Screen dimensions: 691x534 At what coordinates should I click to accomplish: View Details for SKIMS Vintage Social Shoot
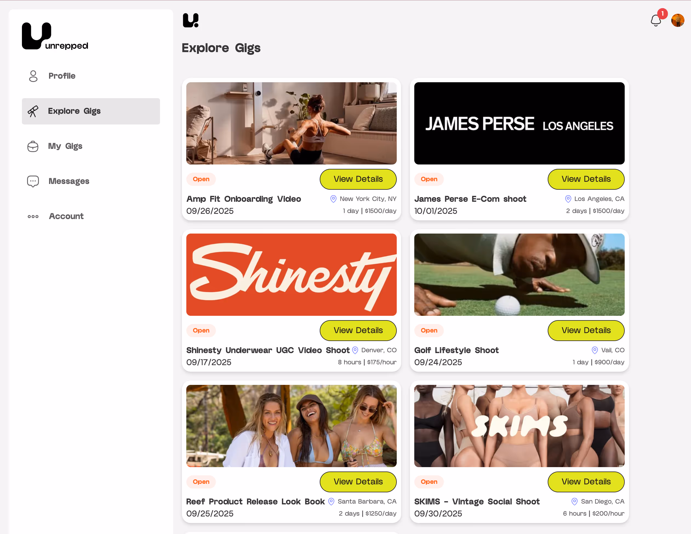click(x=586, y=482)
